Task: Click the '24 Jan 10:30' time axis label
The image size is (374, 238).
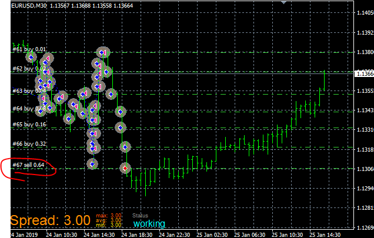Action: [61, 235]
